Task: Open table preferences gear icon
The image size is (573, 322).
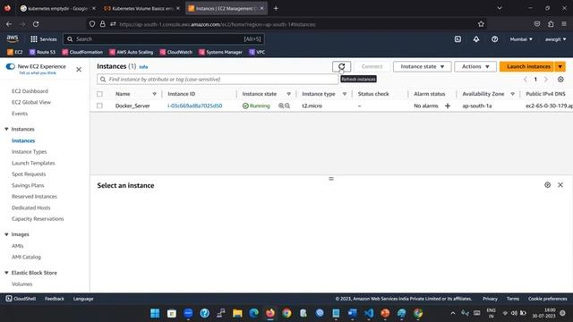Action: (x=560, y=80)
